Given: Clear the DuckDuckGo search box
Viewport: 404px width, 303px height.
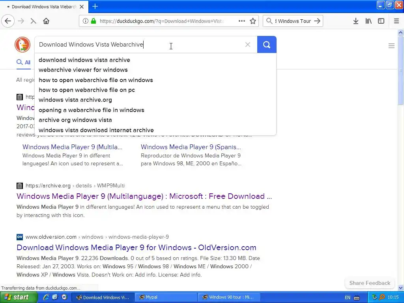Looking at the screenshot, I should pyautogui.click(x=248, y=45).
